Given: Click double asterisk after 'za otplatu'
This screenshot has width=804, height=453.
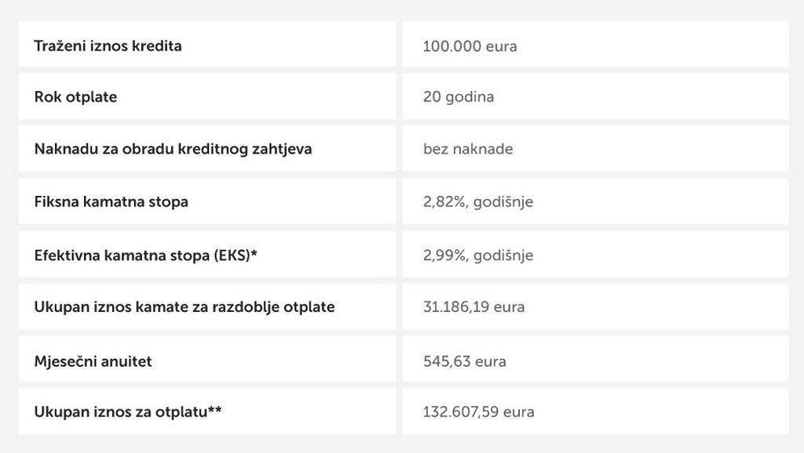Looking at the screenshot, I should pos(215,409).
